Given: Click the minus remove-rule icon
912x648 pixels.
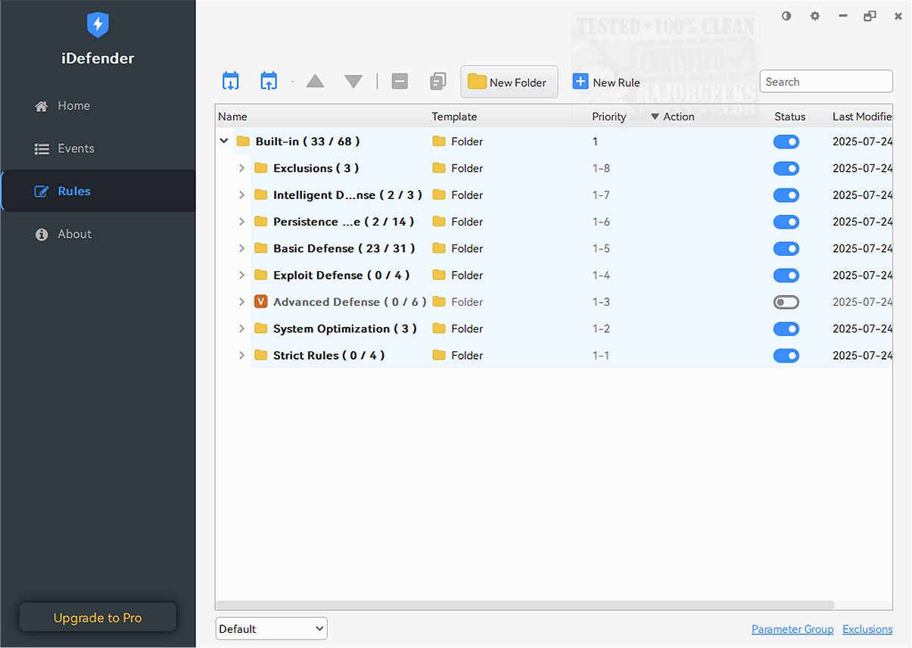Looking at the screenshot, I should pyautogui.click(x=400, y=82).
